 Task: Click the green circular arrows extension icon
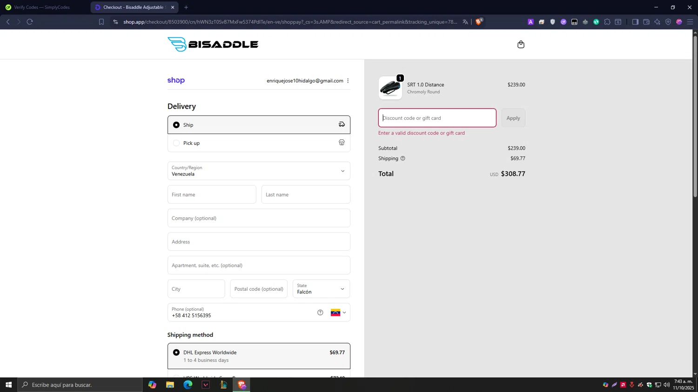[596, 22]
